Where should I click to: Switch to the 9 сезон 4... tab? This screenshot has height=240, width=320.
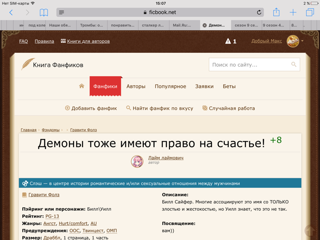tap(275, 25)
